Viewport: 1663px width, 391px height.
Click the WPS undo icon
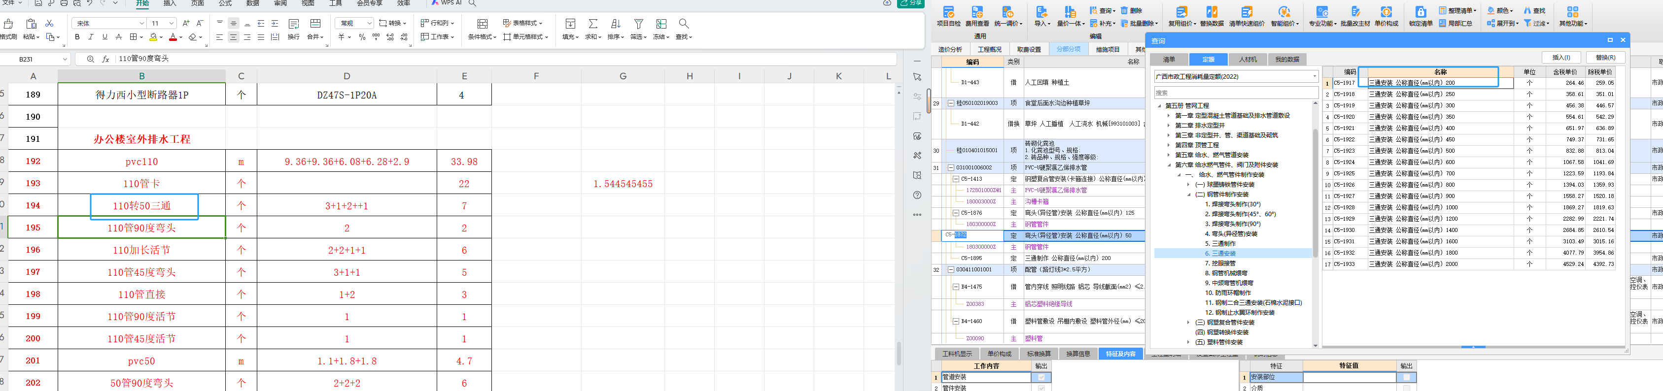click(90, 3)
